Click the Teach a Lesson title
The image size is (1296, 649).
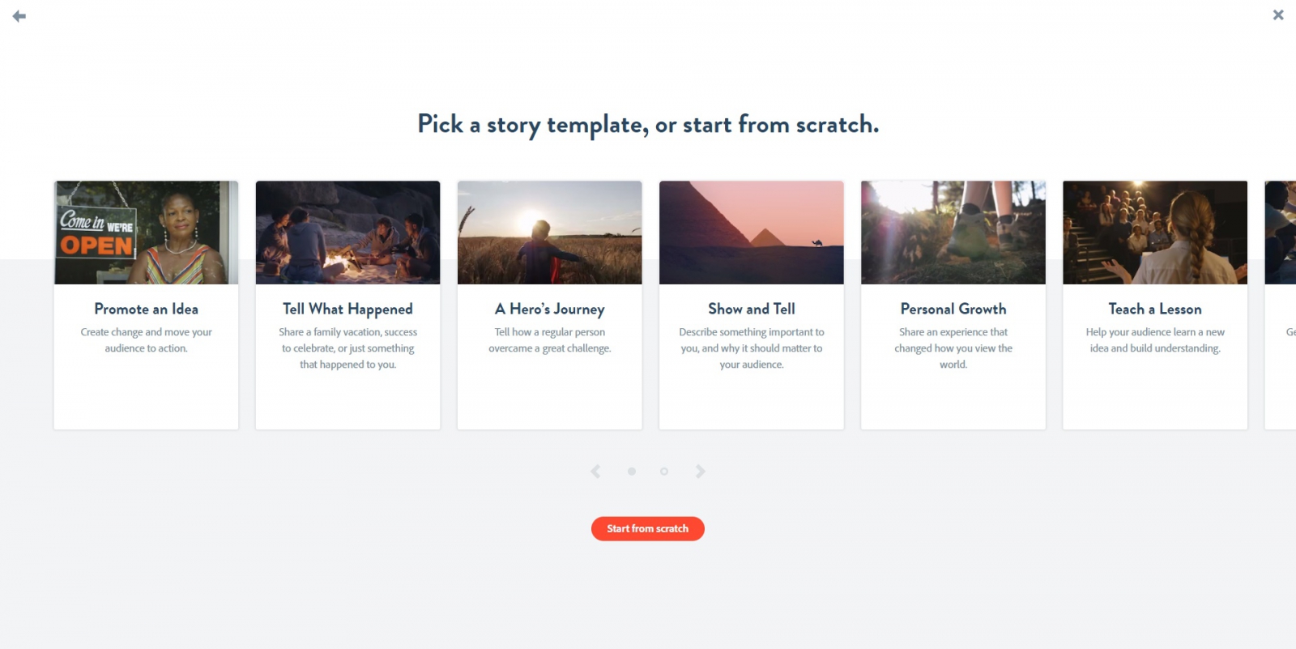click(1154, 309)
